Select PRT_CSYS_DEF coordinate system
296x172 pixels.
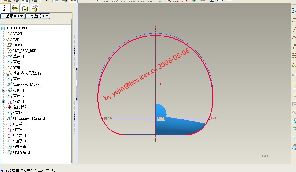21,51
